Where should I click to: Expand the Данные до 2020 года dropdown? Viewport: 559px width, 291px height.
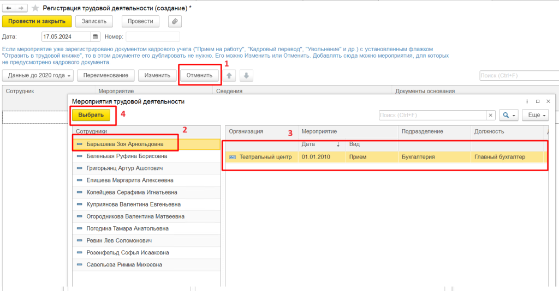[x=38, y=75]
